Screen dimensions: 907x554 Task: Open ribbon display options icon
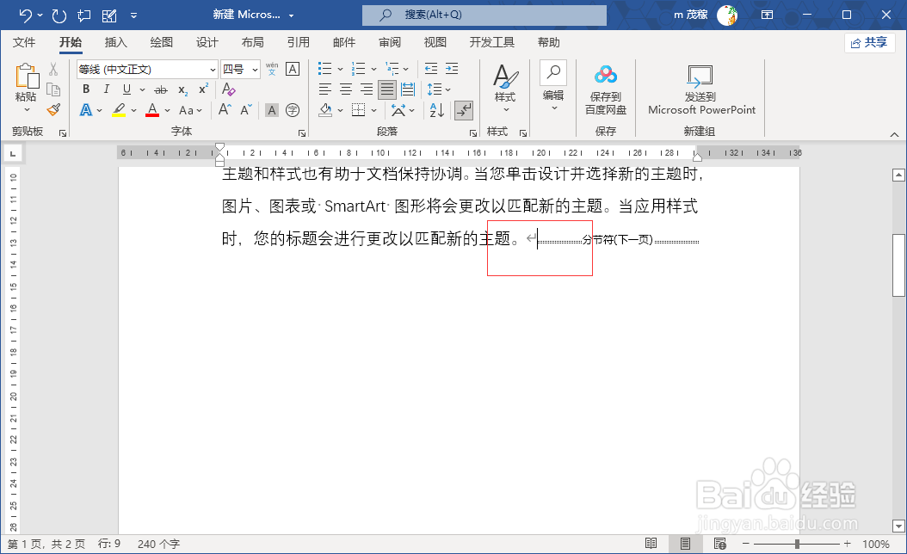[x=767, y=15]
